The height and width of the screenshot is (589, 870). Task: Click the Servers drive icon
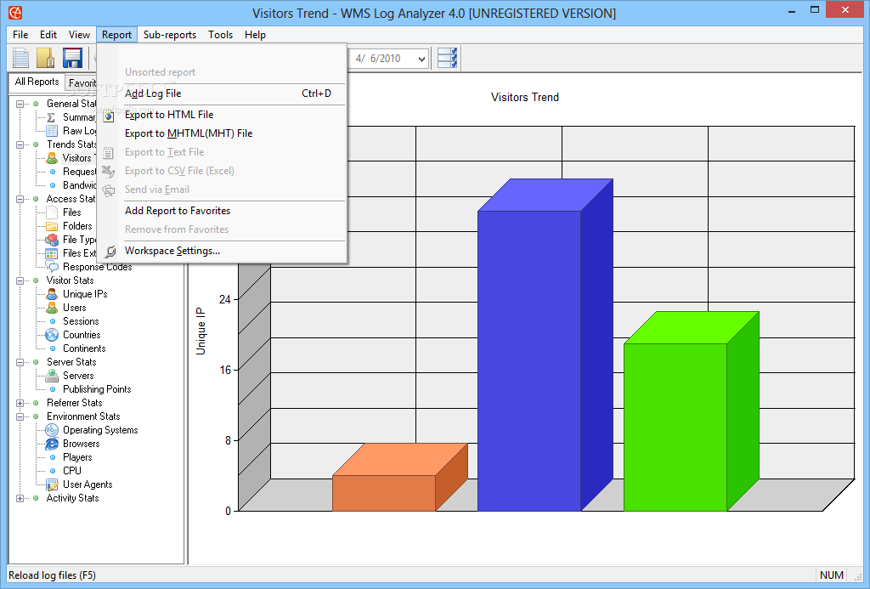[52, 376]
